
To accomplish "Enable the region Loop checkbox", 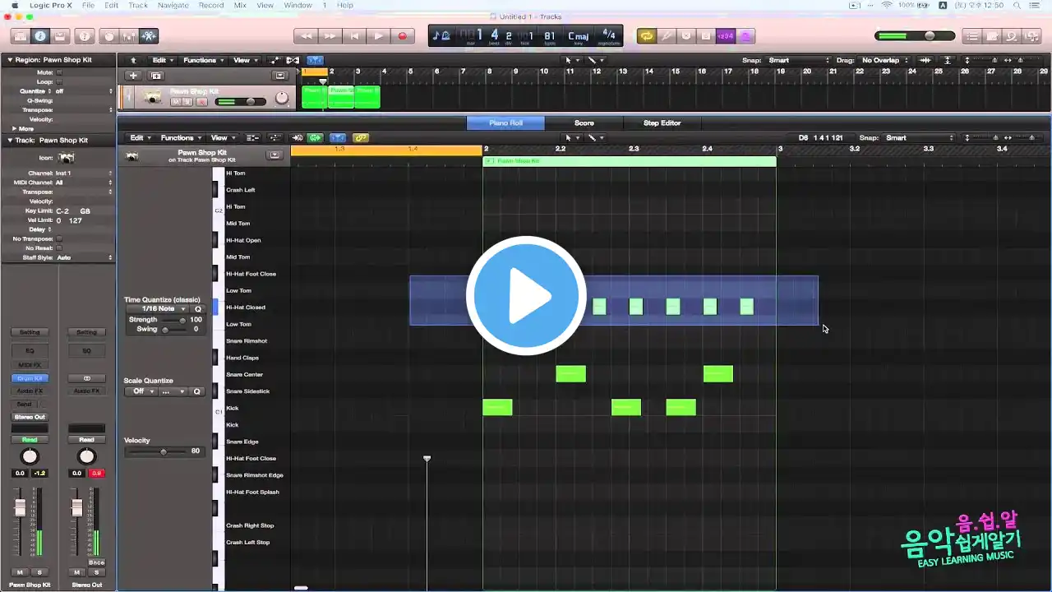I will pyautogui.click(x=59, y=81).
